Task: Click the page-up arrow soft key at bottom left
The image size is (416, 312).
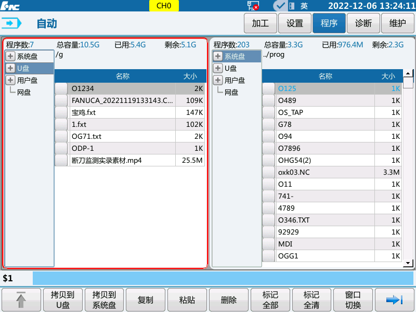Action: [x=21, y=300]
